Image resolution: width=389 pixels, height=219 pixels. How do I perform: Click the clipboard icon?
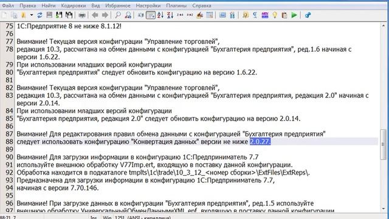point(284,15)
